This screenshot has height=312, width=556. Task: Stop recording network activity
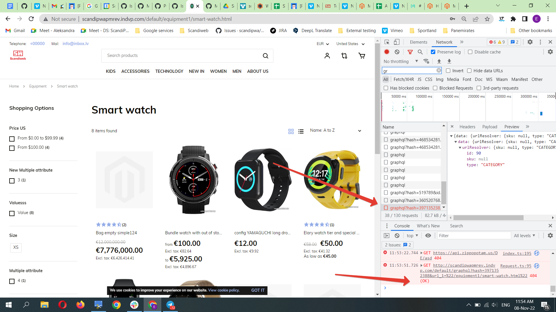point(387,52)
